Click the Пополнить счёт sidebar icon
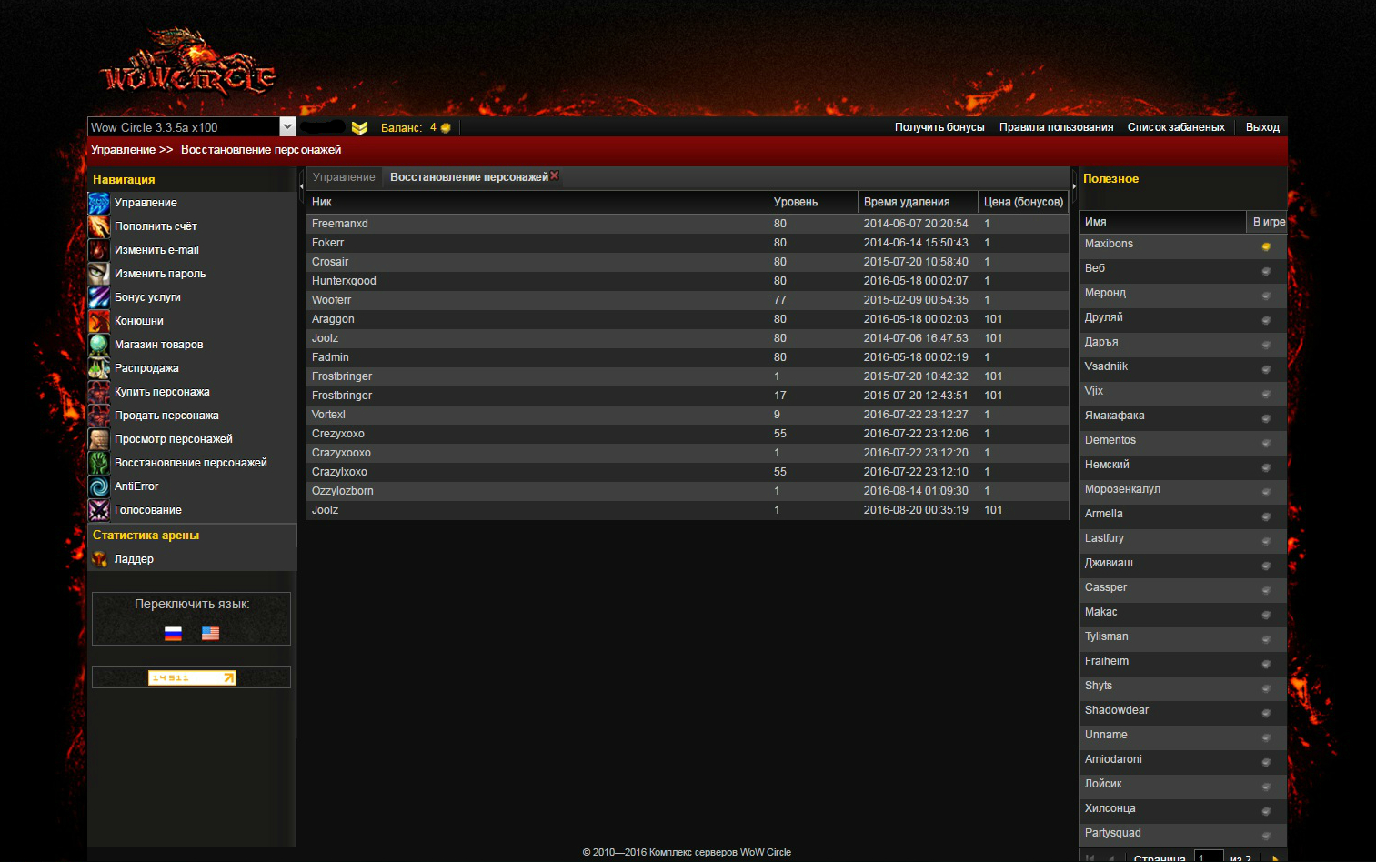The height and width of the screenshot is (862, 1376). pos(99,226)
